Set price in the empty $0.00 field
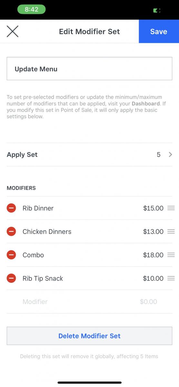This screenshot has width=179, height=387. point(148,302)
